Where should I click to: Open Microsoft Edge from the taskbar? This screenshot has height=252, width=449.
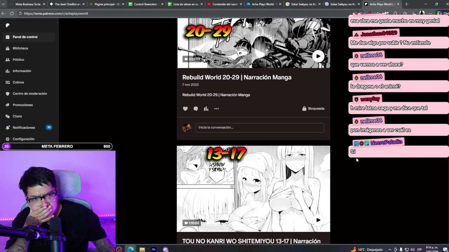pyautogui.click(x=130, y=250)
